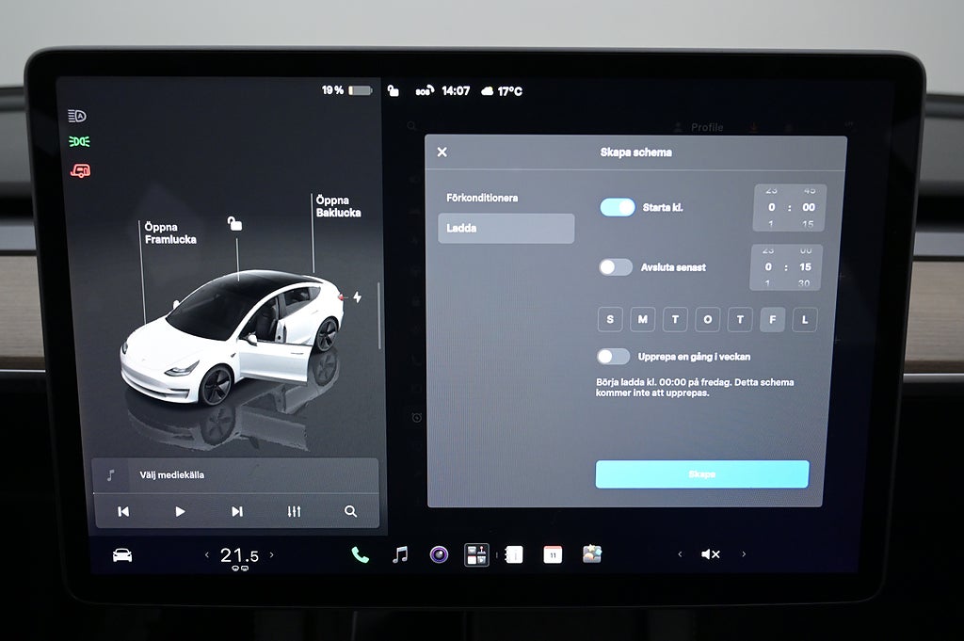
Task: Tap the Skapa button
Action: (x=702, y=474)
